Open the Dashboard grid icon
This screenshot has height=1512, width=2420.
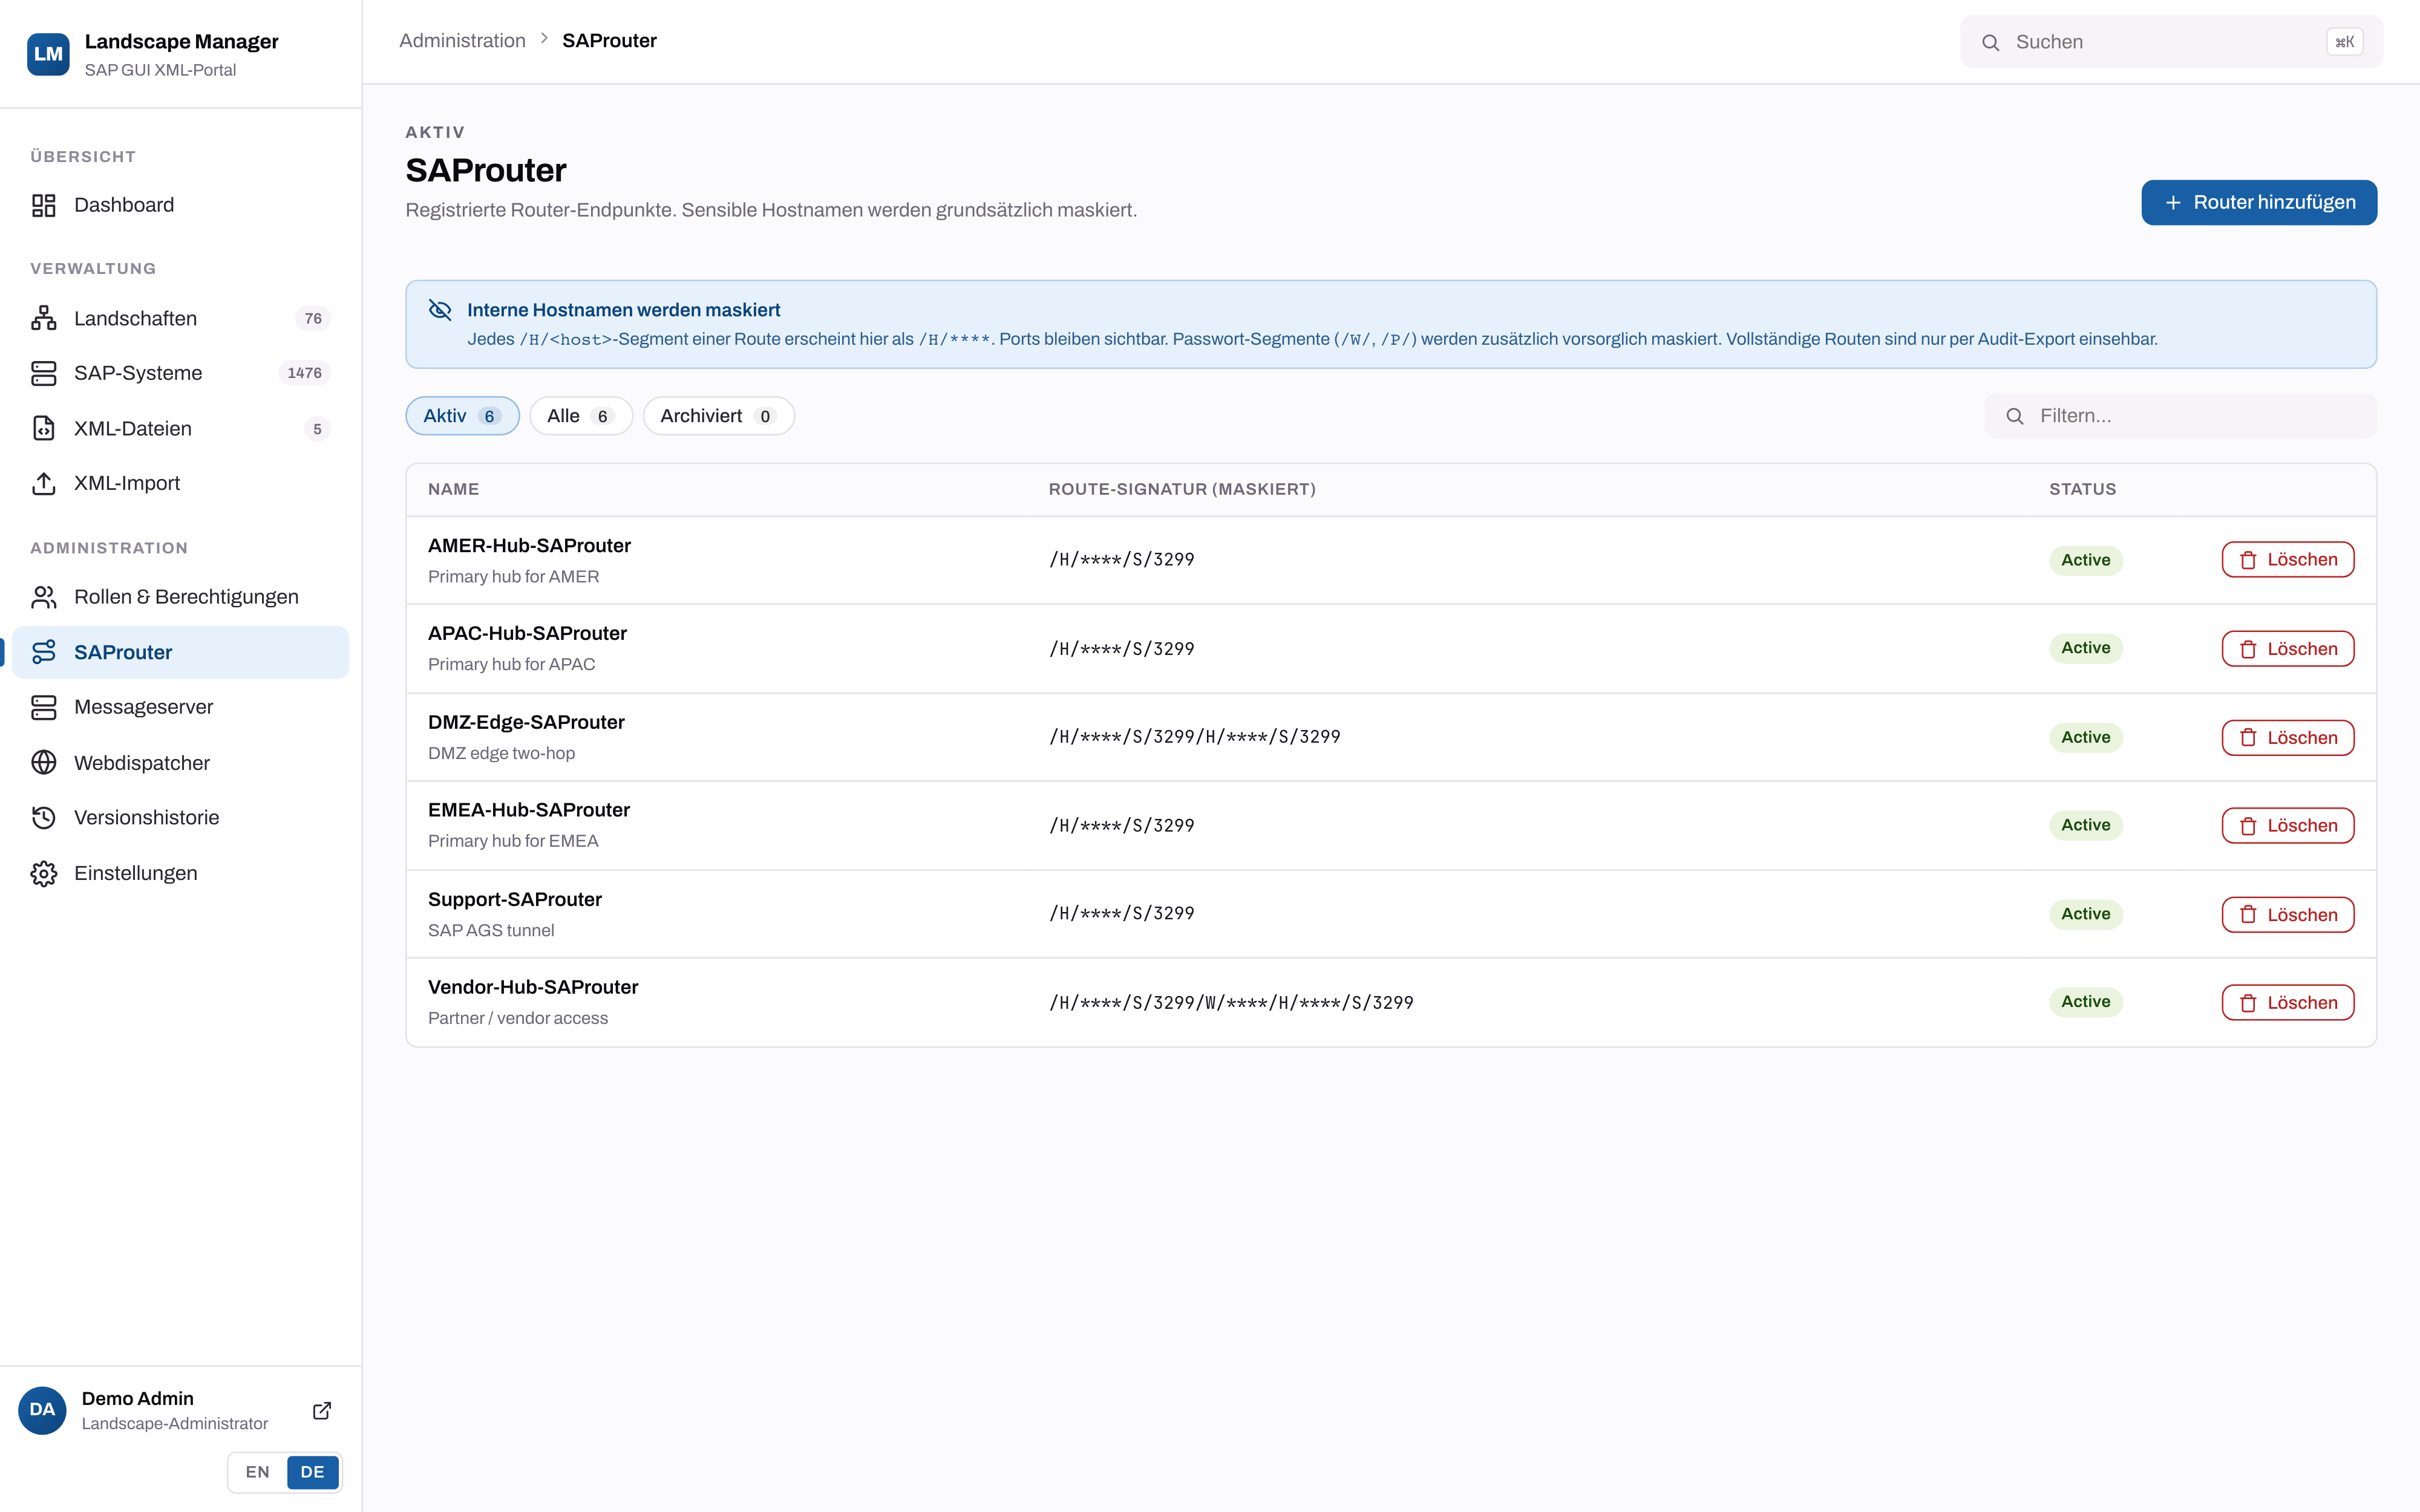click(44, 205)
